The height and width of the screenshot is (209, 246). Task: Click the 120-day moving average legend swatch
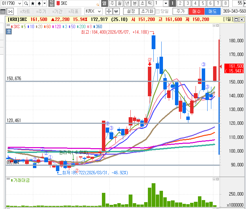[53, 26]
